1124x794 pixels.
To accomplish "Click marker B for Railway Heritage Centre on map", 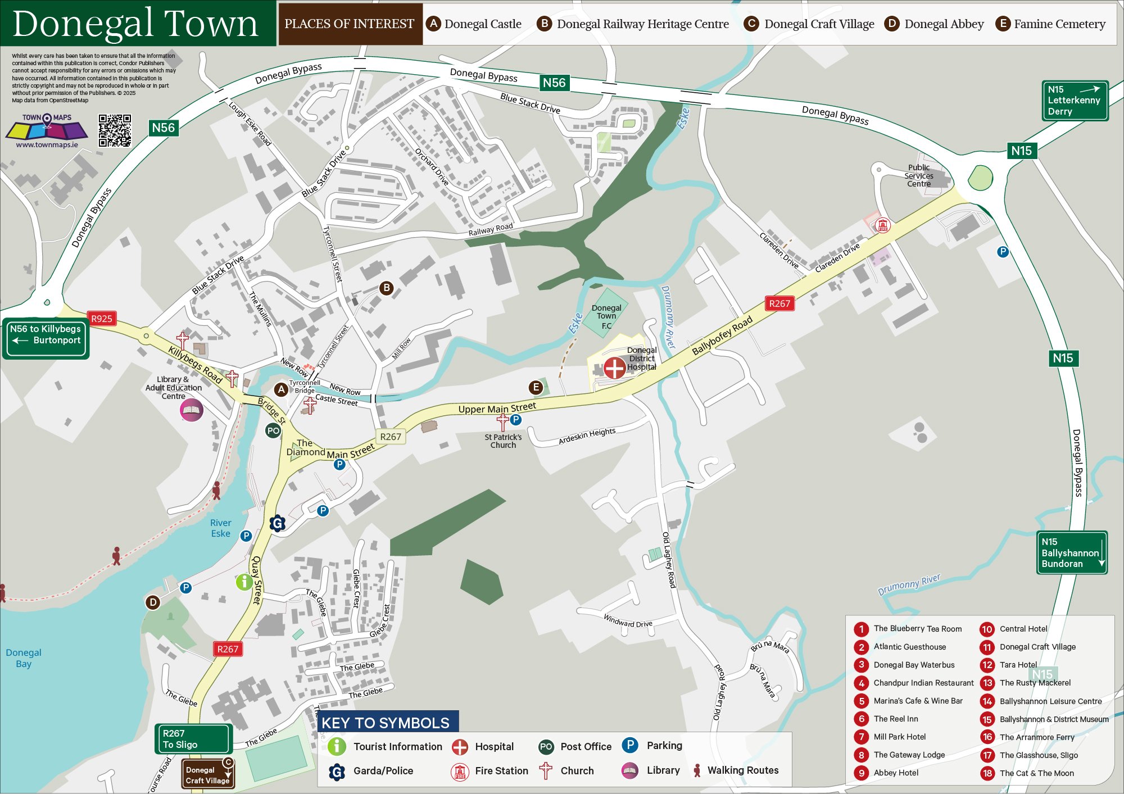I will click(x=386, y=288).
